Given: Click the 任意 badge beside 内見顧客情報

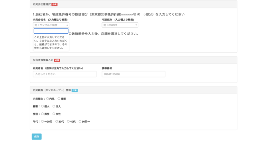Looking at the screenshot, I should (x=75, y=90).
